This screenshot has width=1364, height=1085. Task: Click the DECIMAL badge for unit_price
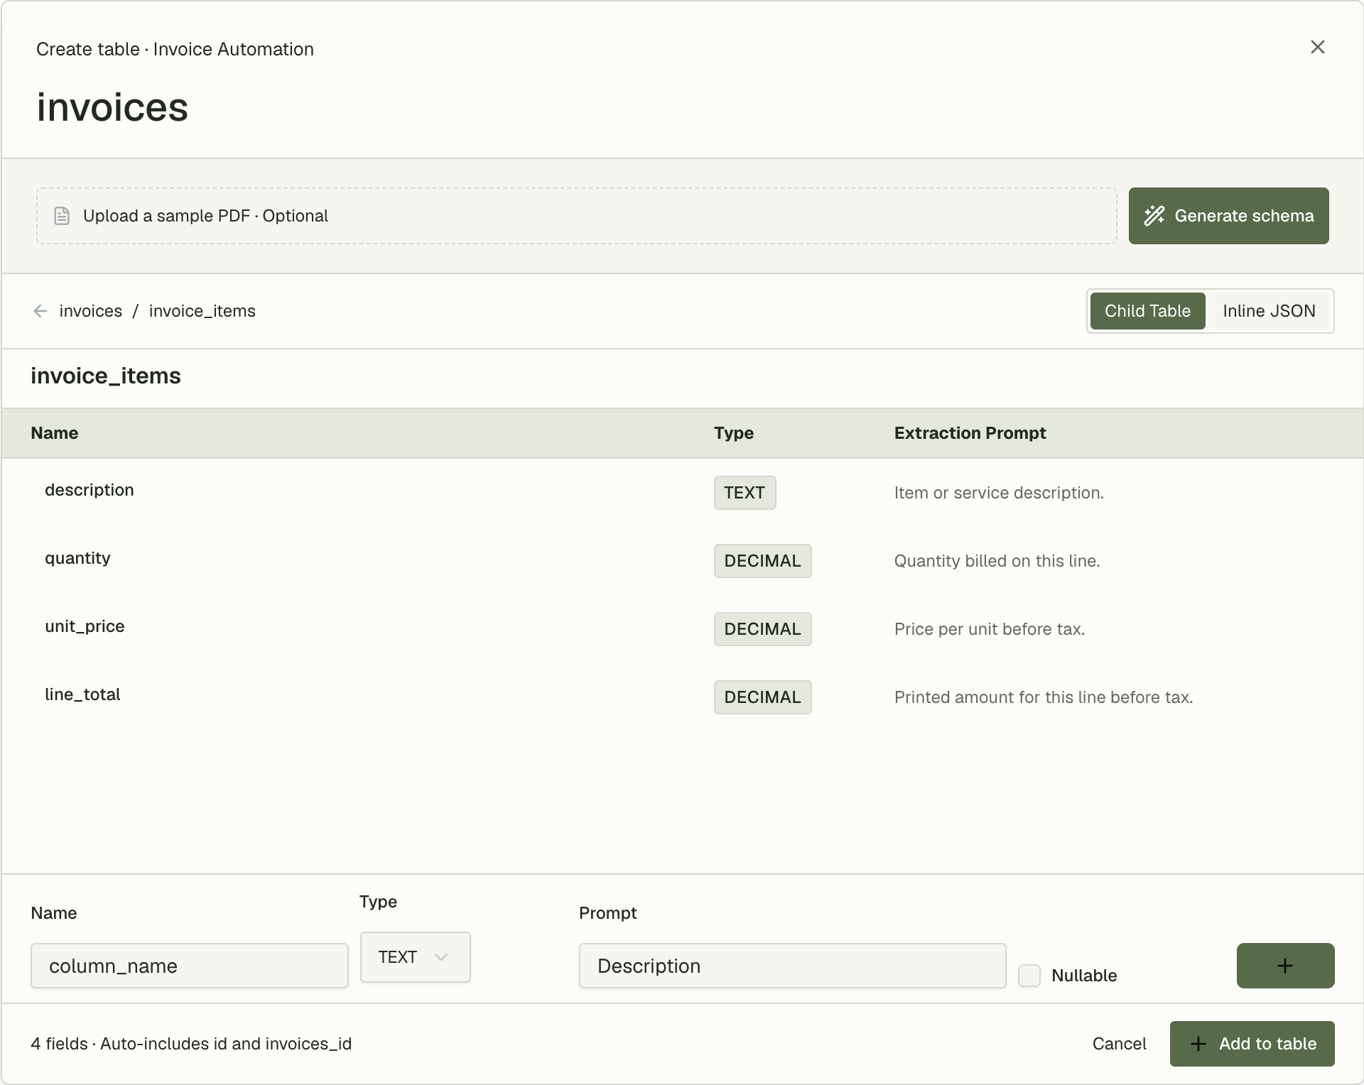point(762,629)
